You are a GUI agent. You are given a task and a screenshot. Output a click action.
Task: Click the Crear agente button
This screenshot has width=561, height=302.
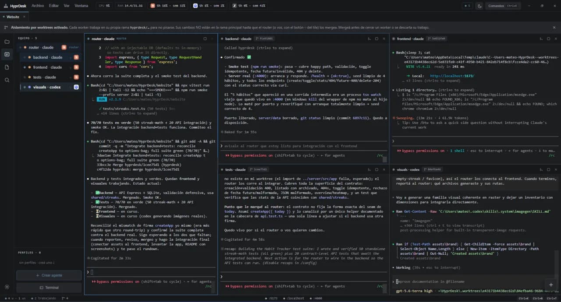coord(49,275)
